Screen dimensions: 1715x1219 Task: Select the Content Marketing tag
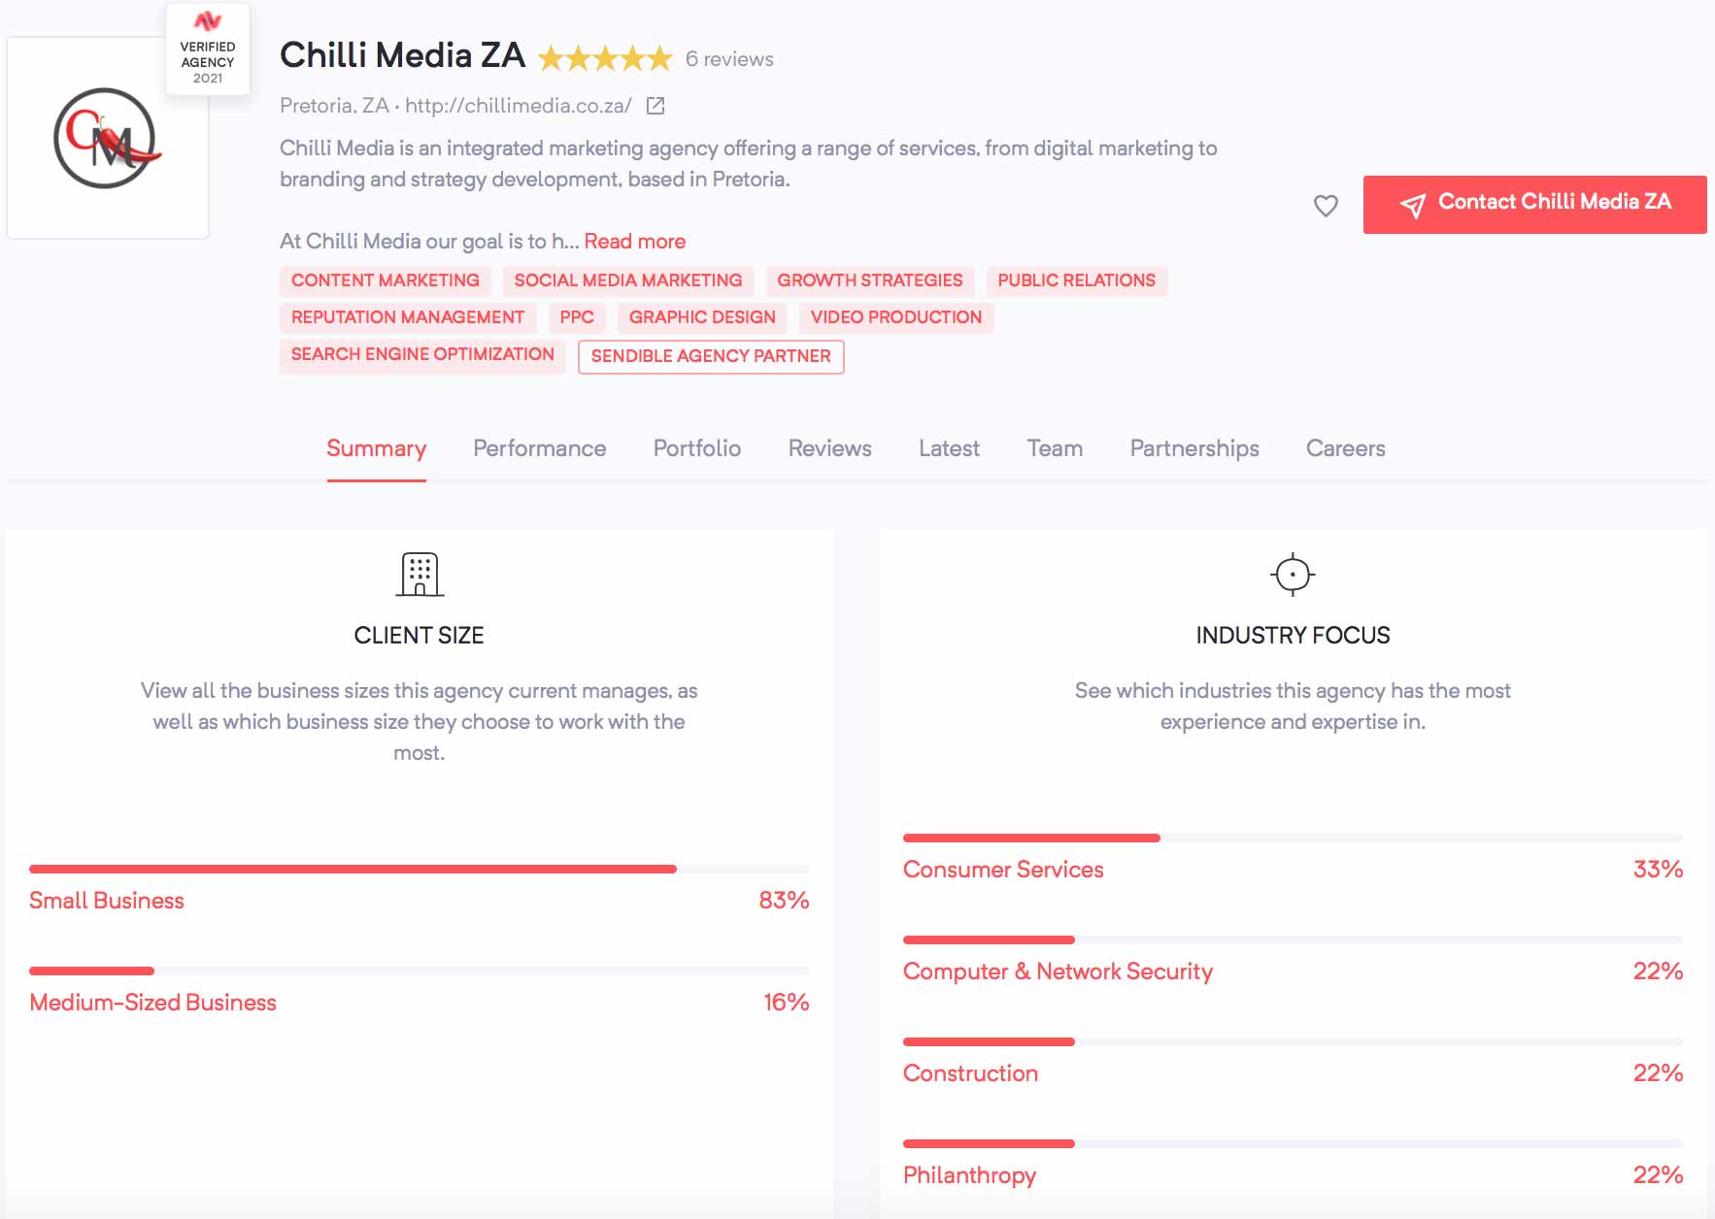386,280
